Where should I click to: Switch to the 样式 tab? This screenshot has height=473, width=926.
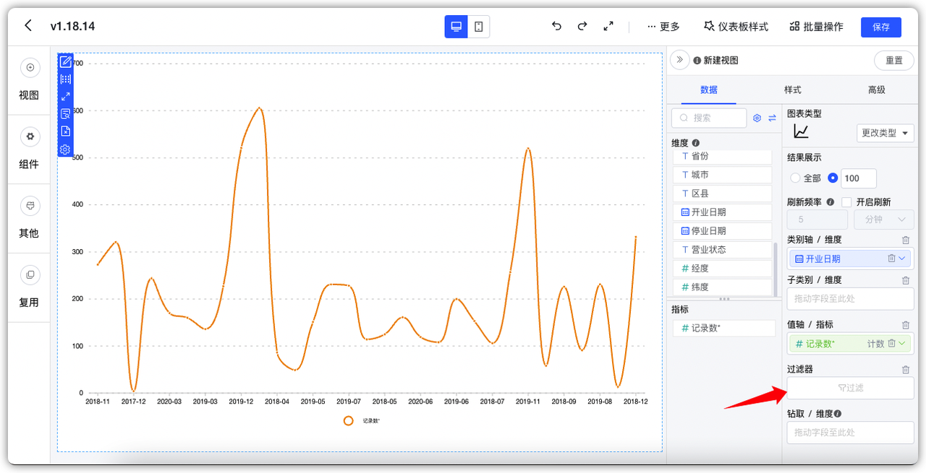pyautogui.click(x=793, y=90)
